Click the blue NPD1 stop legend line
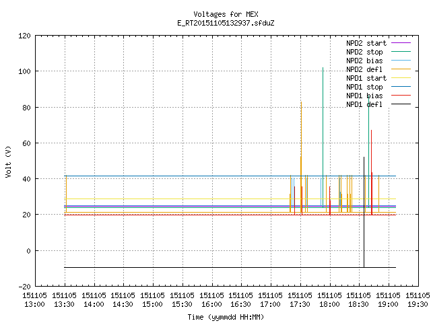This screenshot has width=431, height=323. [401, 87]
